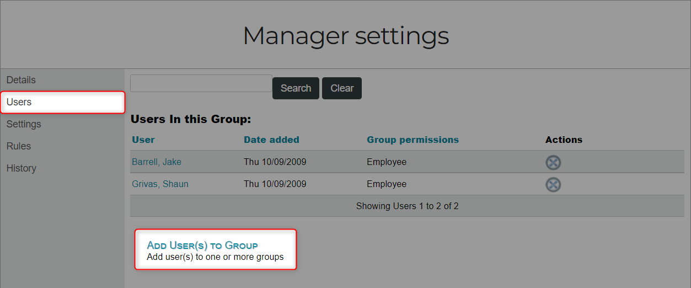Viewport: 691px width, 288px height.
Task: Click the Search button
Action: click(296, 88)
